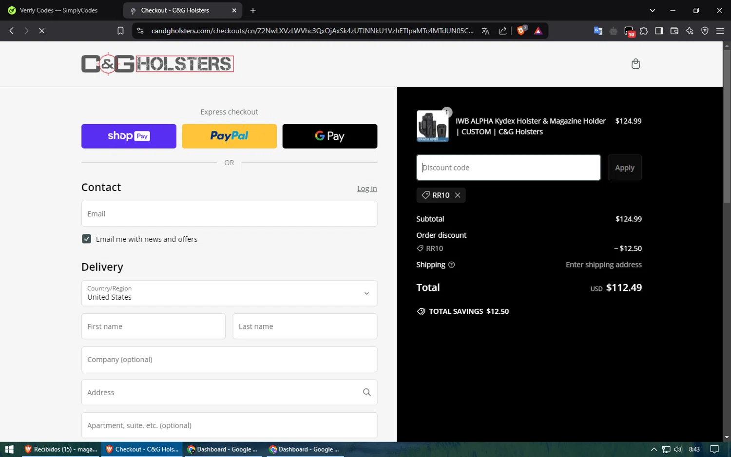
Task: Click the Apartment, suite, etc. field
Action: click(x=229, y=425)
